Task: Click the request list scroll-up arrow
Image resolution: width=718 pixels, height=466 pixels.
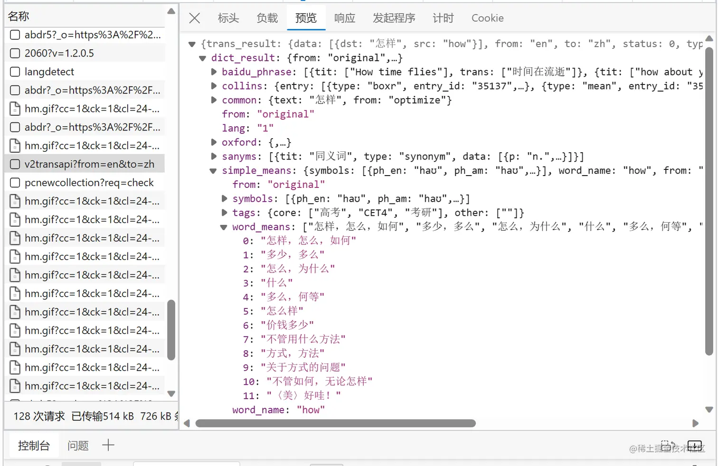Action: point(171,11)
